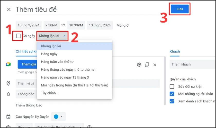216x128 pixels.
Task: Select Hàng tháng vào ngày thứ tư thứ hai
Action: 75,70
